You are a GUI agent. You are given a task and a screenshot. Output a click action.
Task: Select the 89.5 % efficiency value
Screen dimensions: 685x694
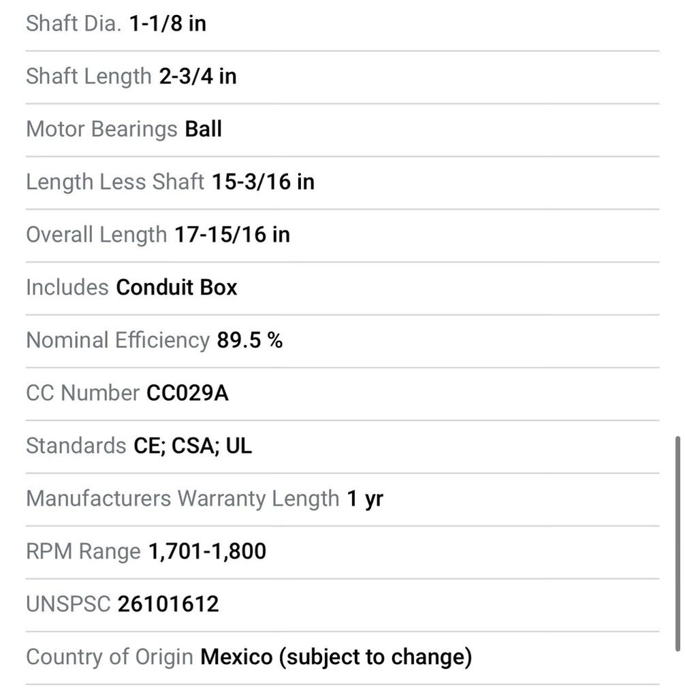250,340
